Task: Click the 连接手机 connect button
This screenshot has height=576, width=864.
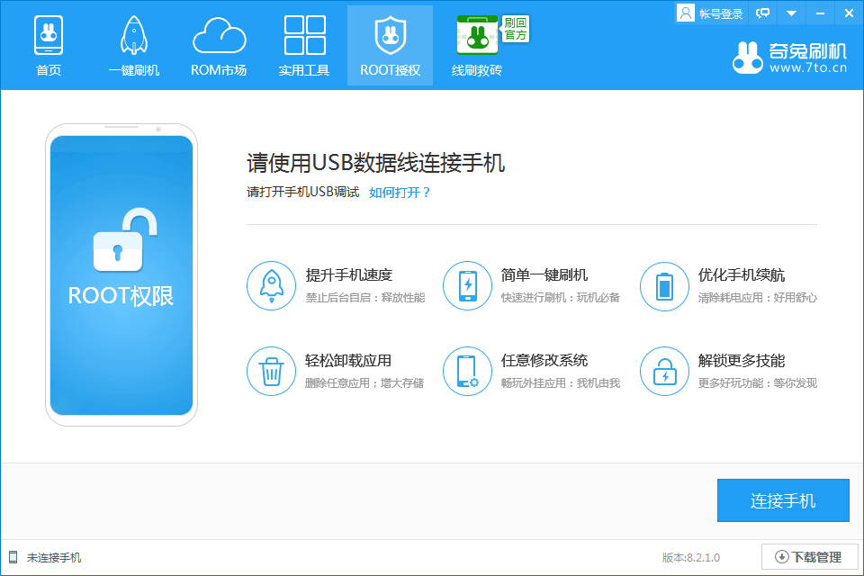Action: pos(783,500)
